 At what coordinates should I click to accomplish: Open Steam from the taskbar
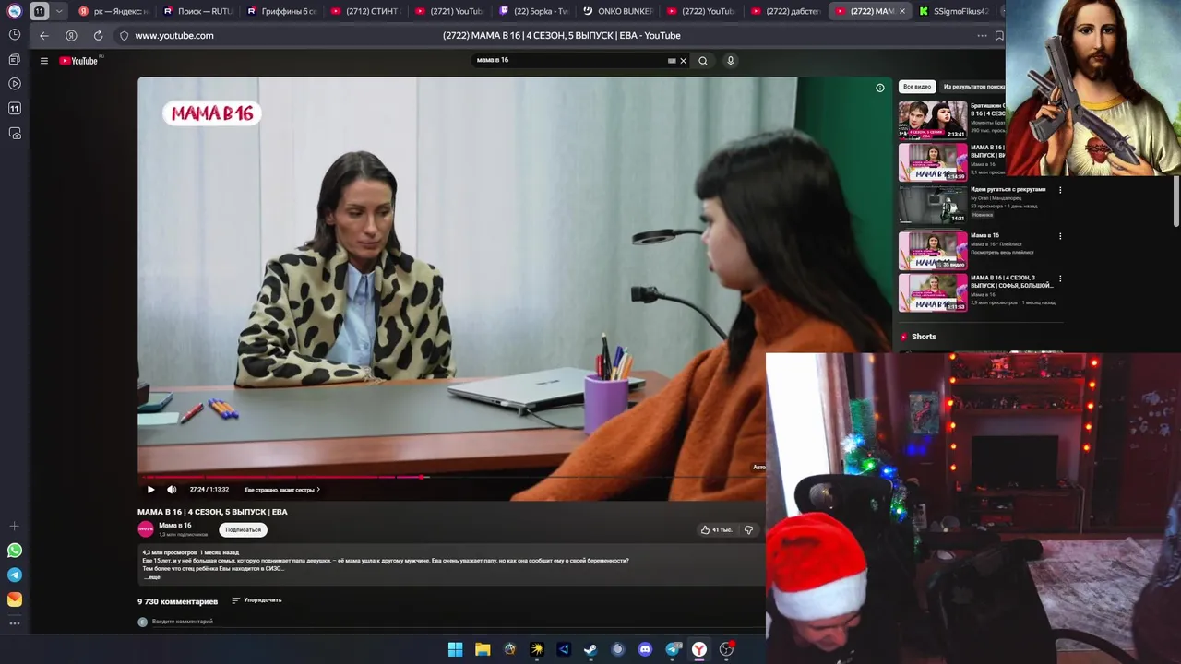coord(590,649)
